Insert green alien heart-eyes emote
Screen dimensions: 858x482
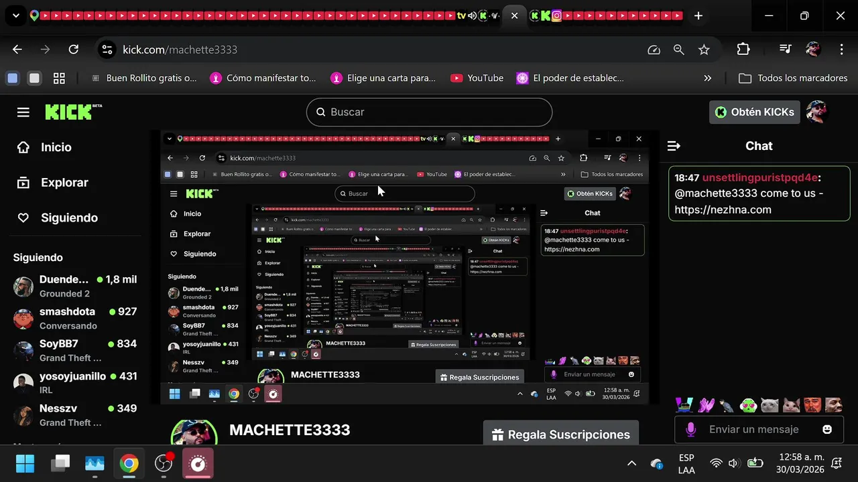pos(749,404)
